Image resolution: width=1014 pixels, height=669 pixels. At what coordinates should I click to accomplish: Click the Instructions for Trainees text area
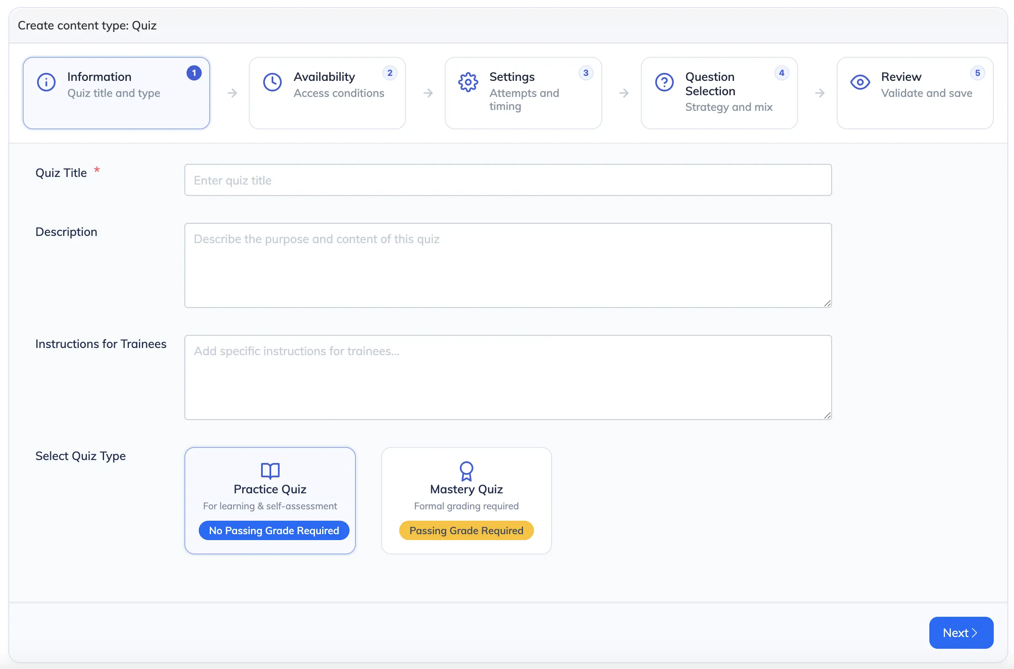(x=507, y=377)
